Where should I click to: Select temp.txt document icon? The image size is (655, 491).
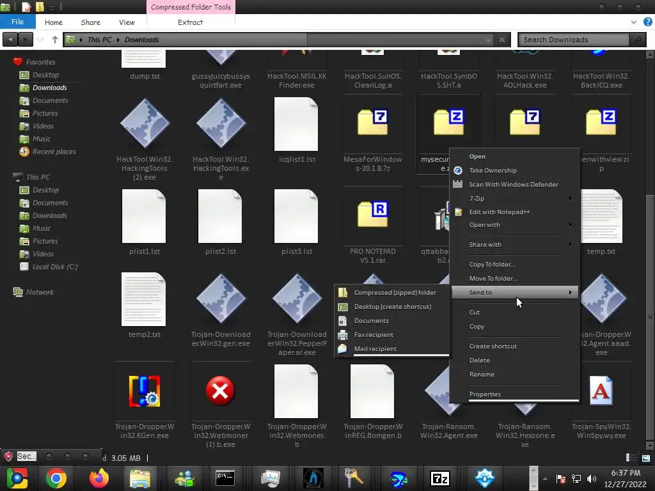tap(601, 216)
